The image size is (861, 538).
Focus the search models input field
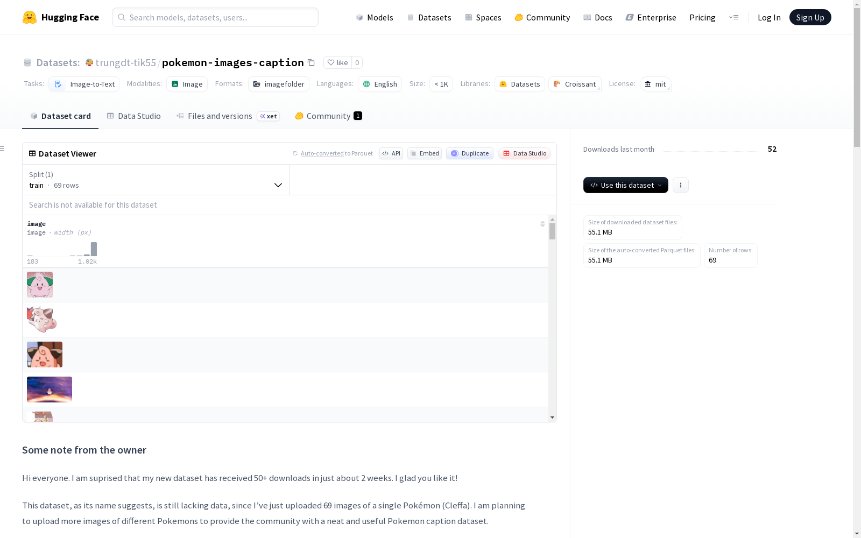click(x=215, y=17)
